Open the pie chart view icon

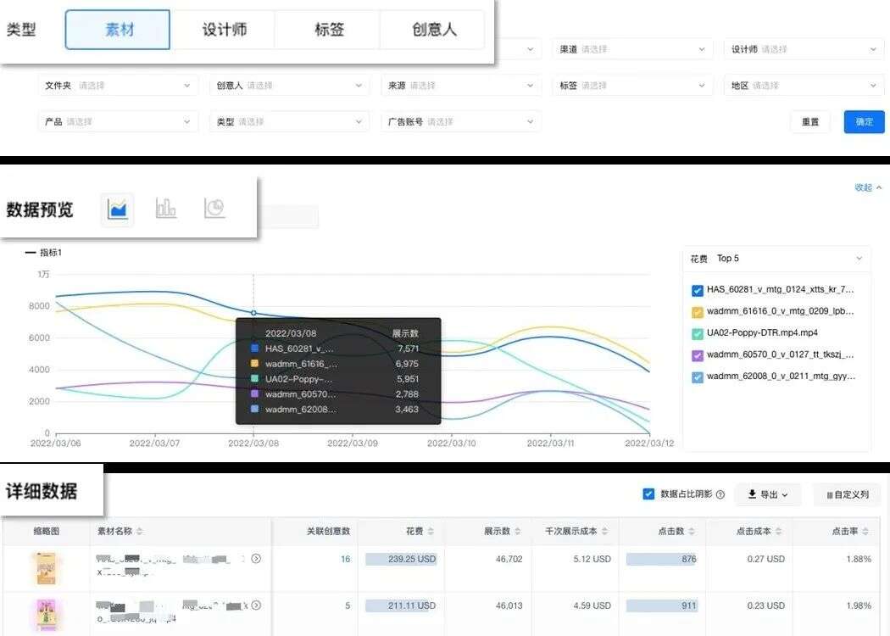[x=215, y=209]
